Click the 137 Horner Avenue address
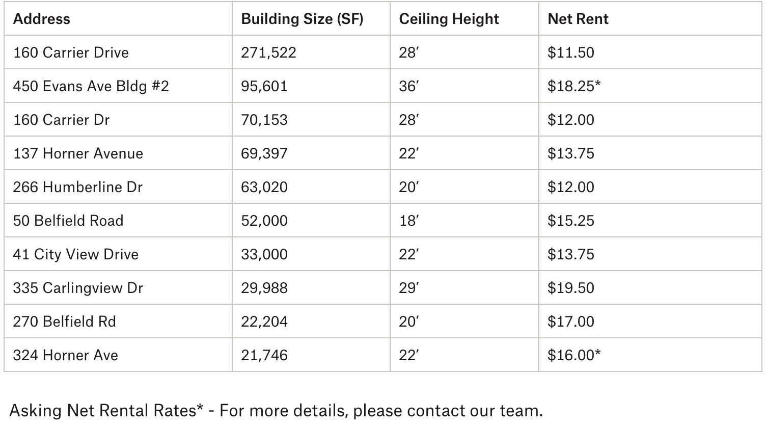Screen dimensions: 766x427 [78, 153]
